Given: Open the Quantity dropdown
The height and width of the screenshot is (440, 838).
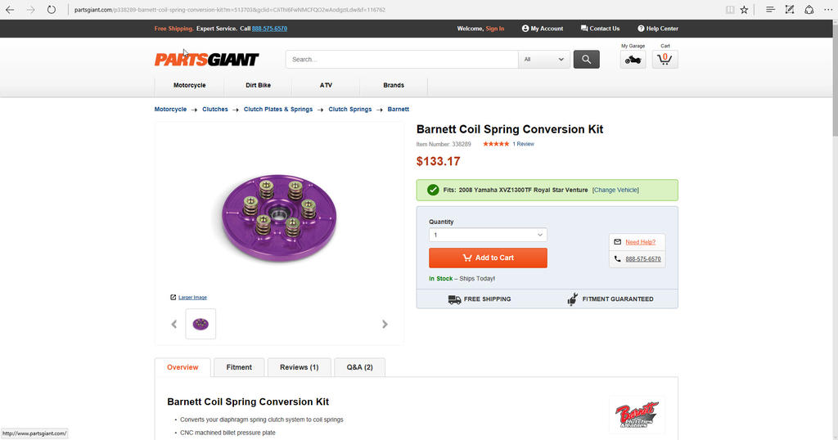Looking at the screenshot, I should pyautogui.click(x=488, y=235).
